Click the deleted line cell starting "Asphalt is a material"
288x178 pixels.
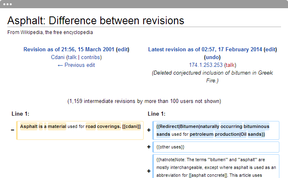(x=80, y=130)
